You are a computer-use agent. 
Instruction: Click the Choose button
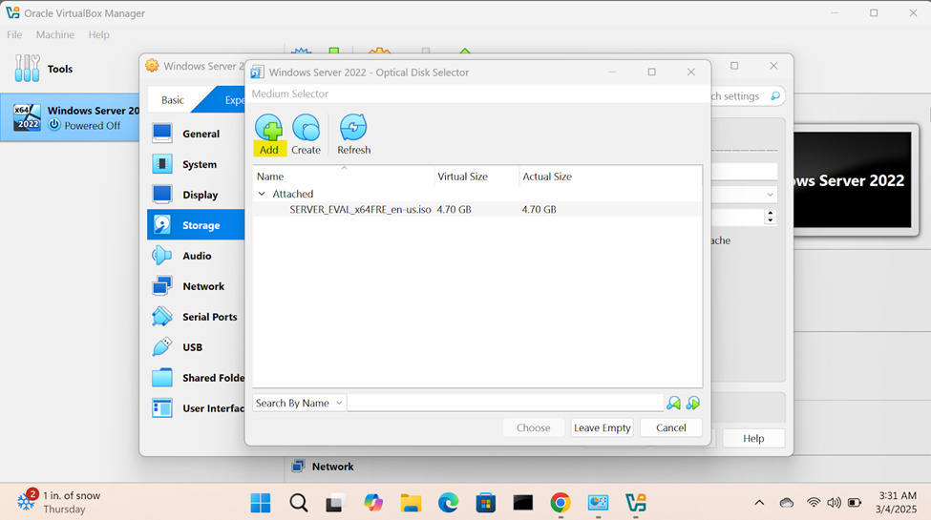533,427
